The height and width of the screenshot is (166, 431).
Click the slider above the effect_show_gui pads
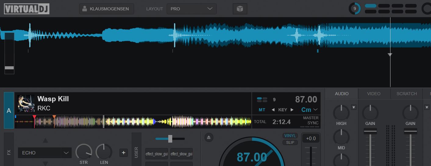coord(170,139)
